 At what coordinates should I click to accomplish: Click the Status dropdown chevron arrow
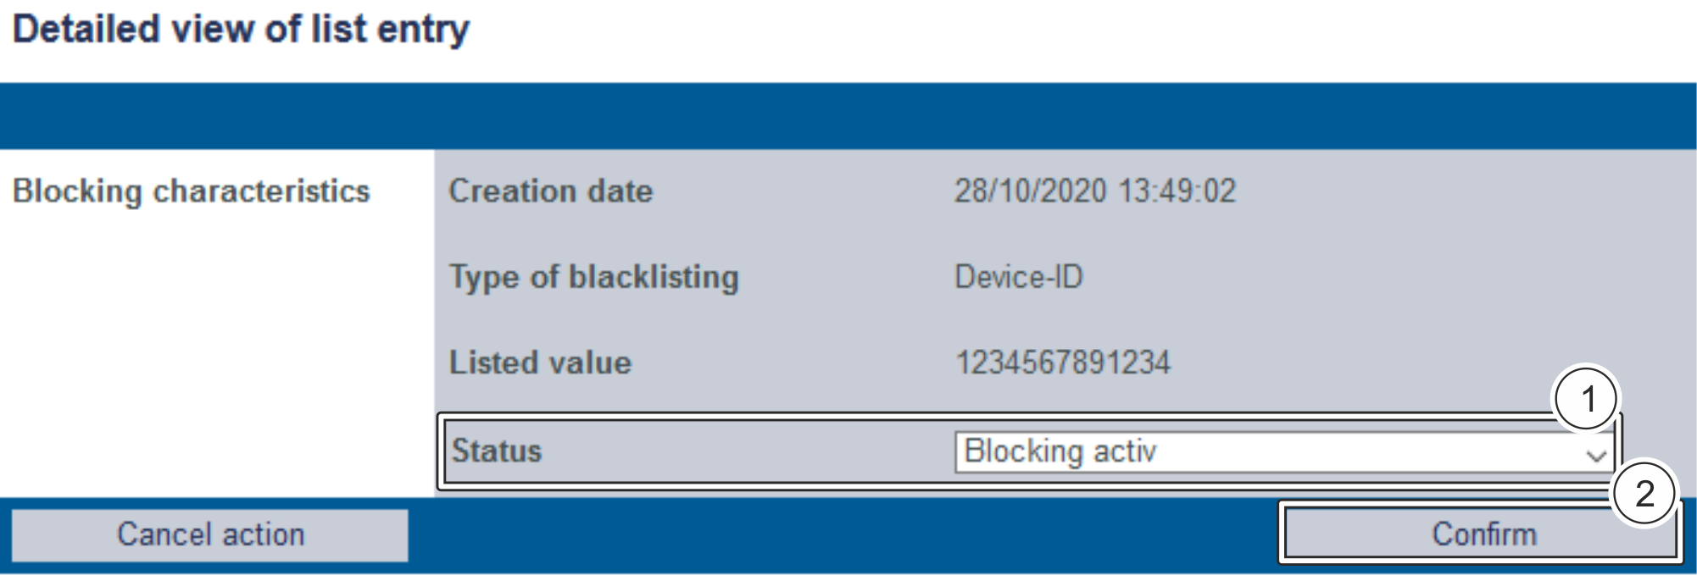1595,456
